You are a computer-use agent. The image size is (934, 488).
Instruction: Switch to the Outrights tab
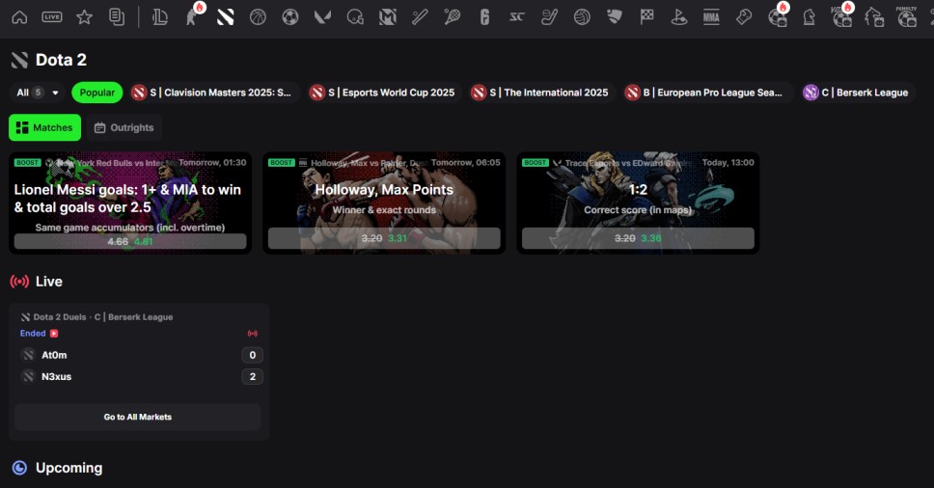click(x=124, y=127)
